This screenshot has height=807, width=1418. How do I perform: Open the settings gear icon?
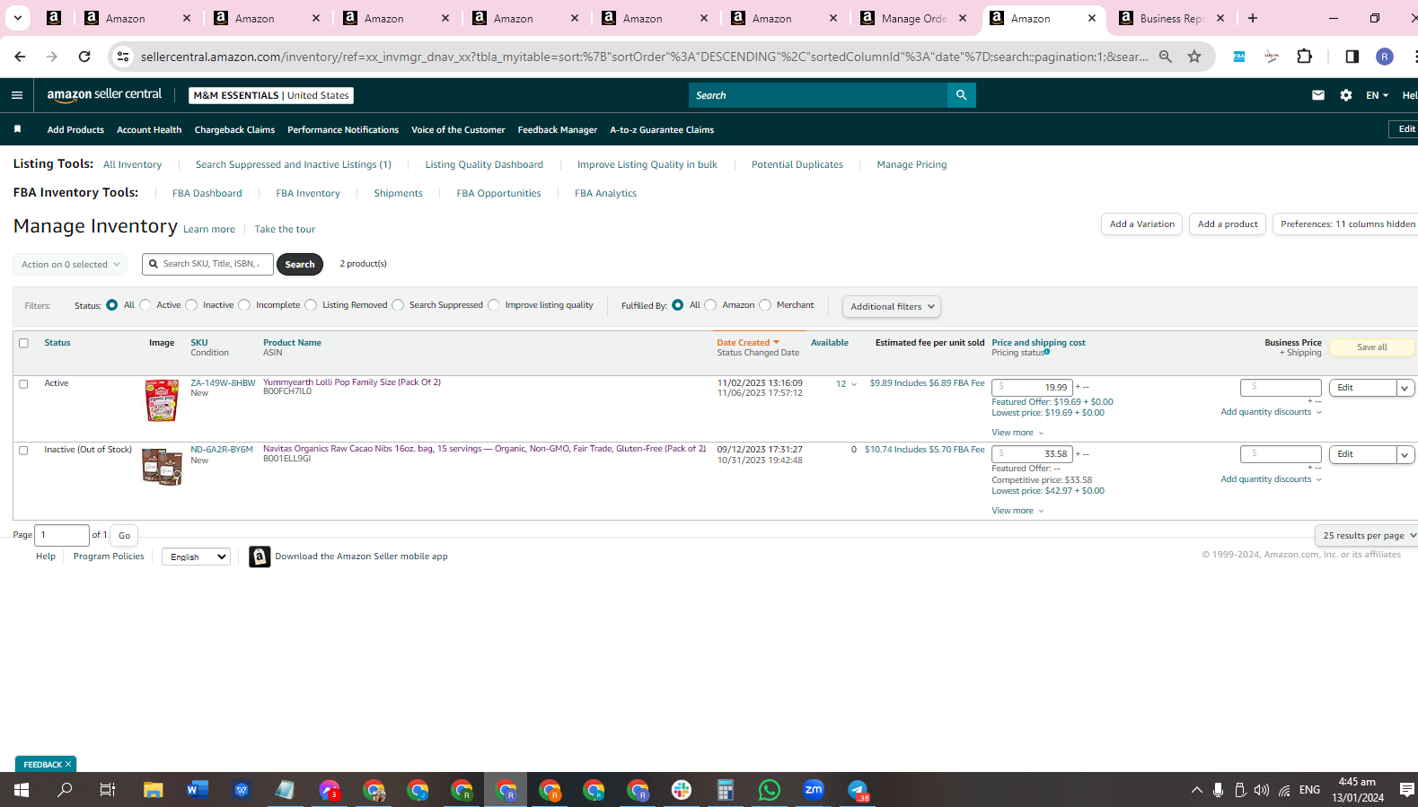[x=1345, y=95]
